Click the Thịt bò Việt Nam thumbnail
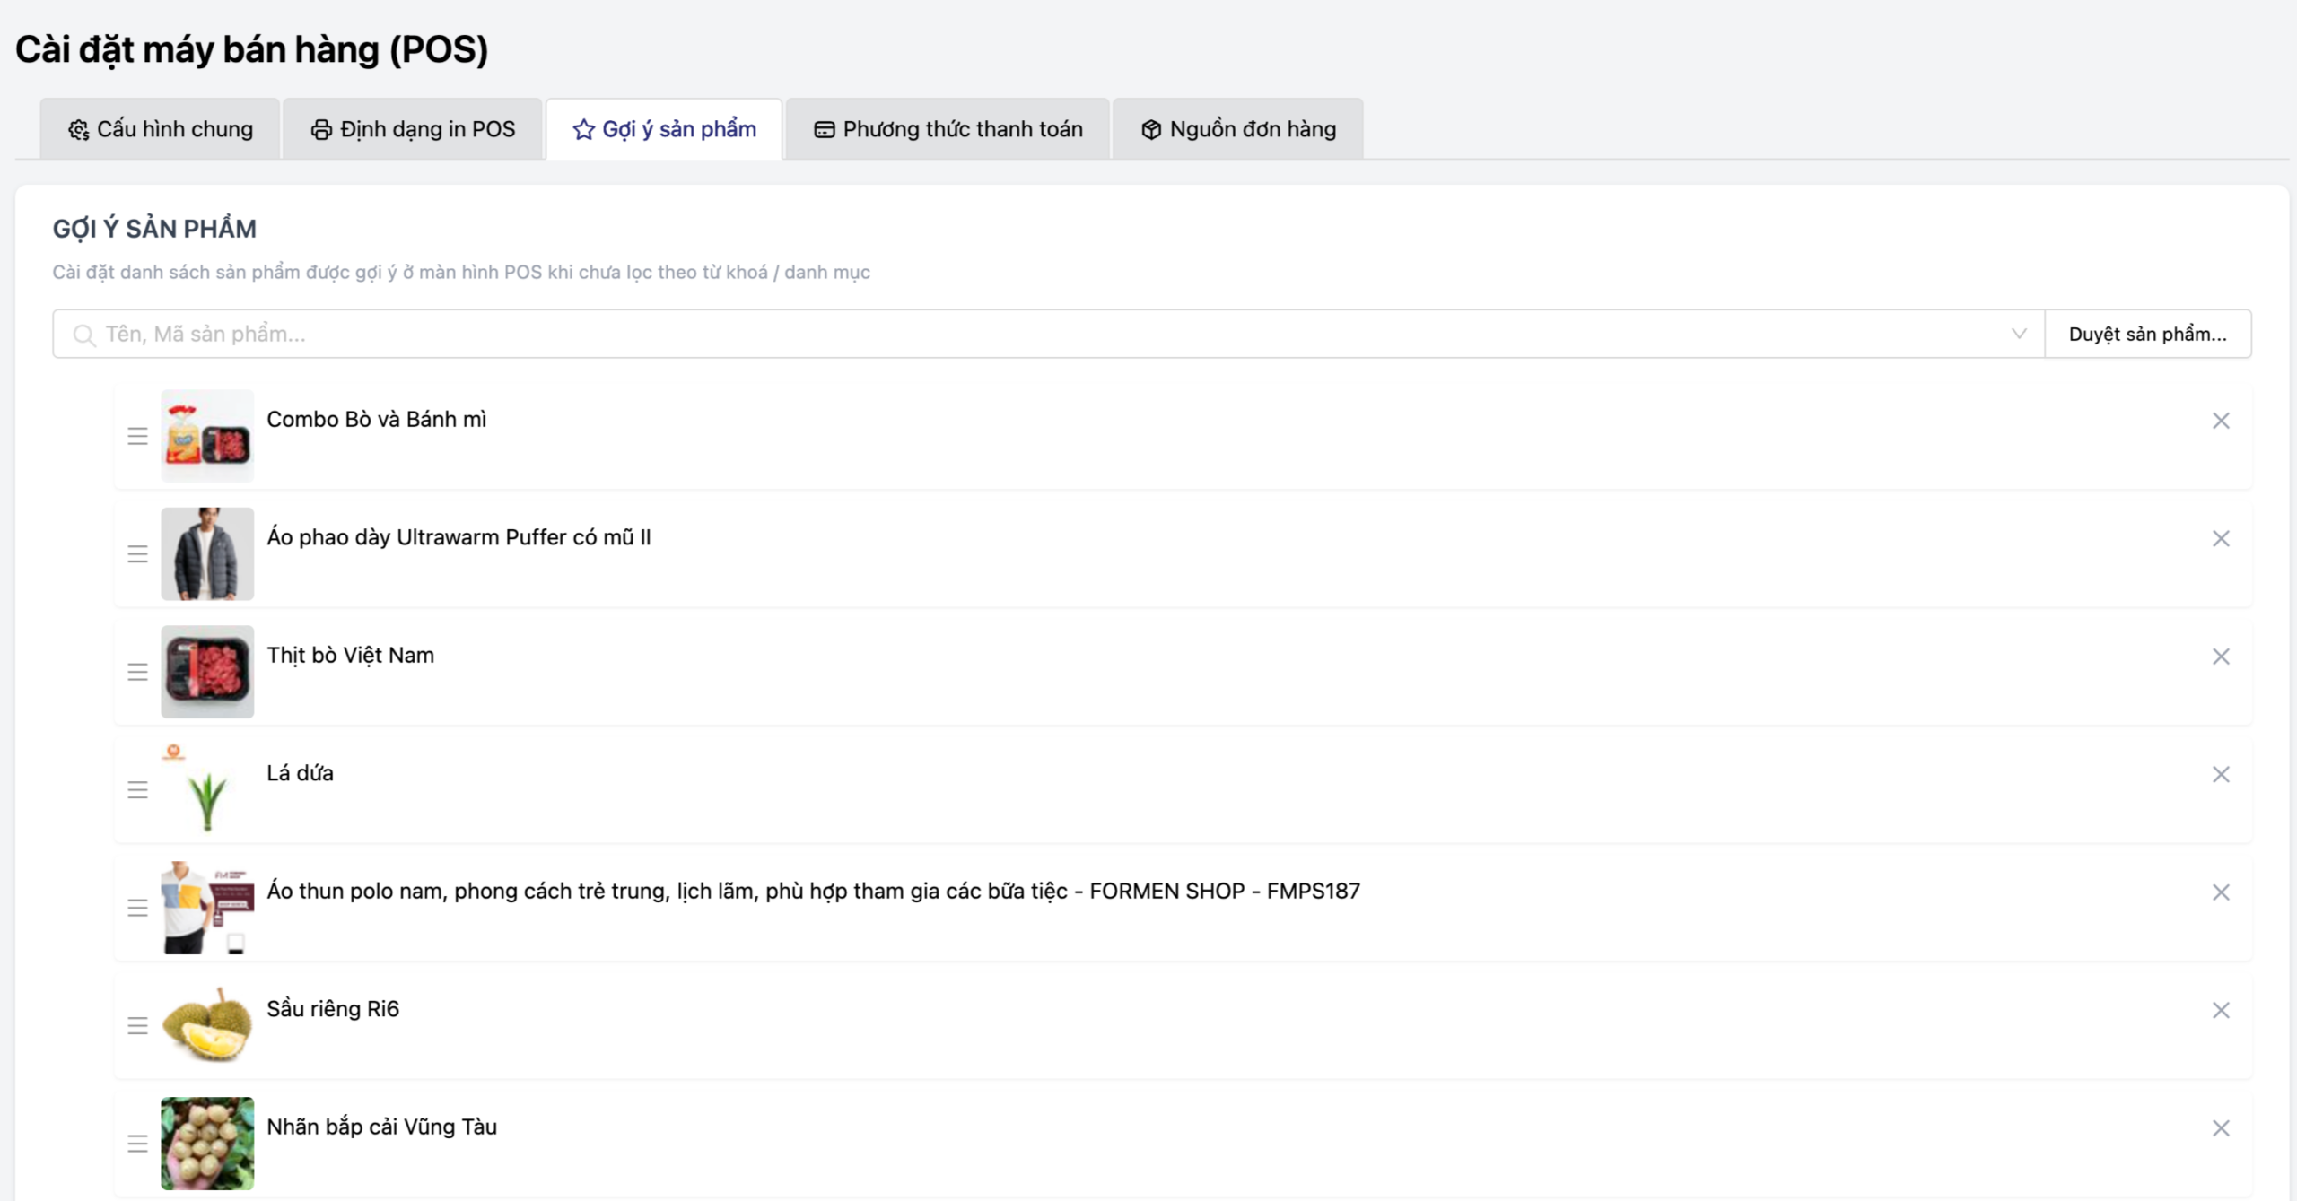Screen dimensions: 2297x1201 click(207, 672)
